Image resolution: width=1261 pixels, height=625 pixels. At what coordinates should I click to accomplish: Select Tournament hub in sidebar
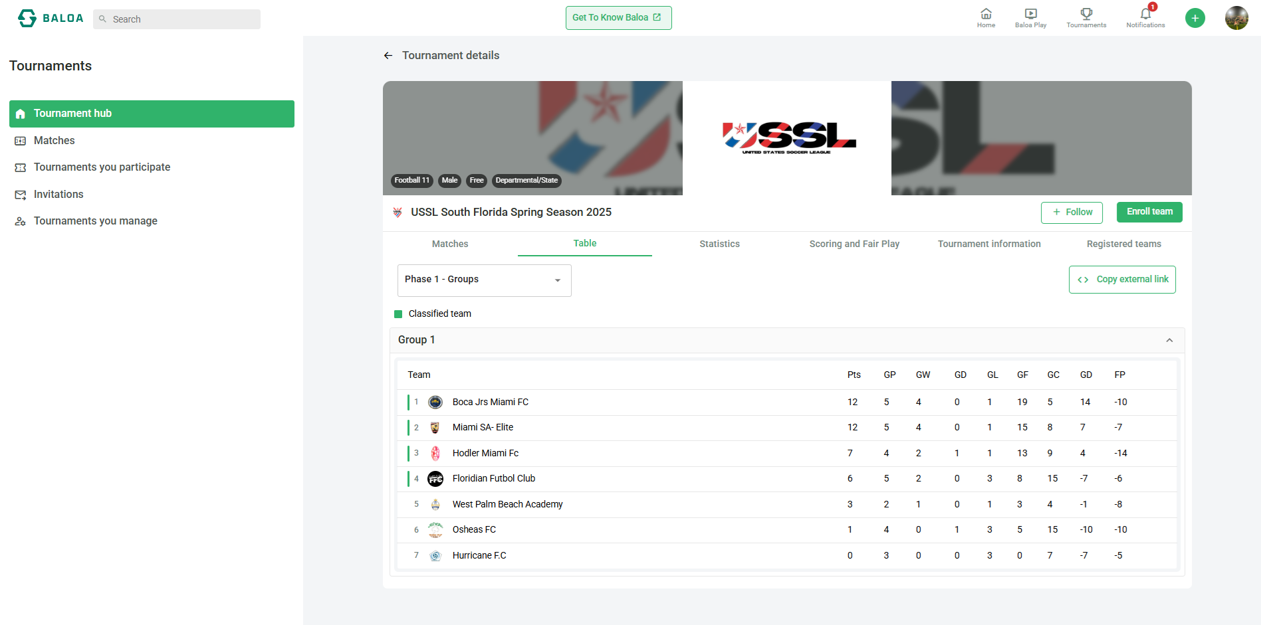(152, 114)
